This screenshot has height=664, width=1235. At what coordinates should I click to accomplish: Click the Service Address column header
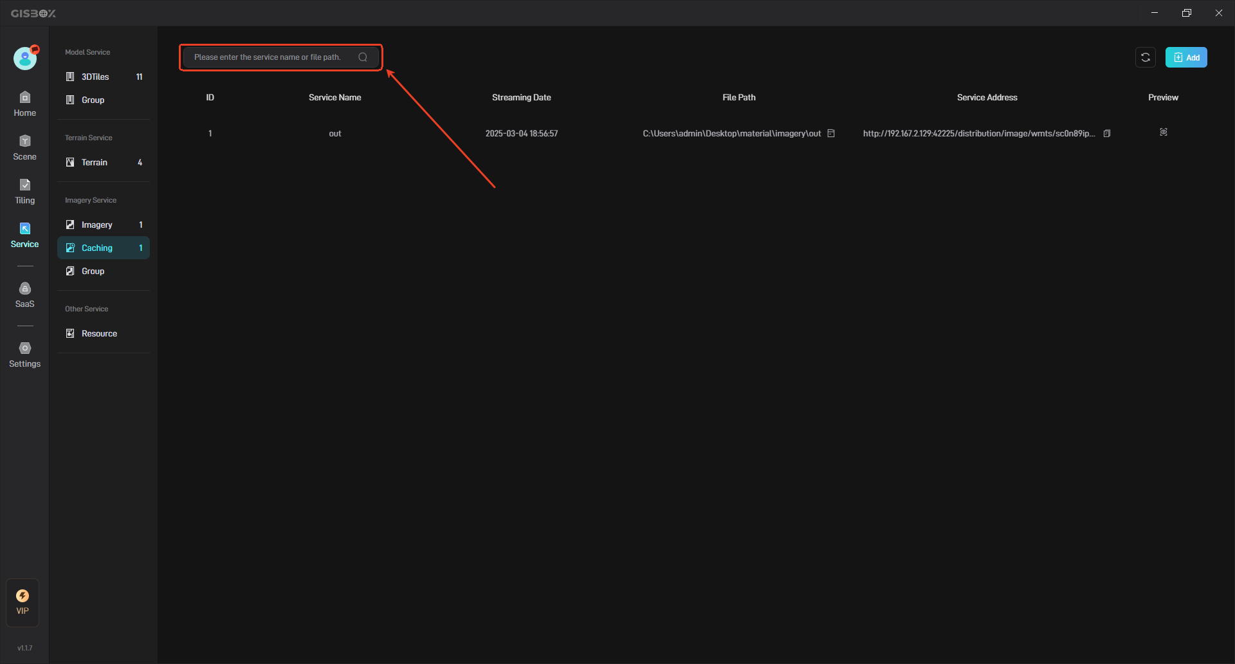987,97
